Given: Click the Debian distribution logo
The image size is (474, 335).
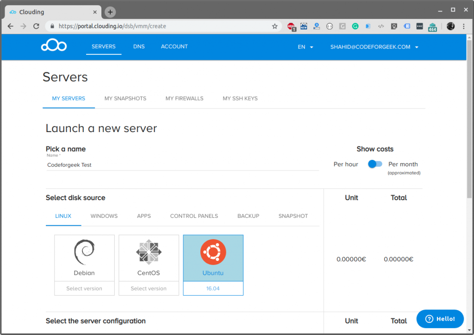Looking at the screenshot, I should pos(84,253).
